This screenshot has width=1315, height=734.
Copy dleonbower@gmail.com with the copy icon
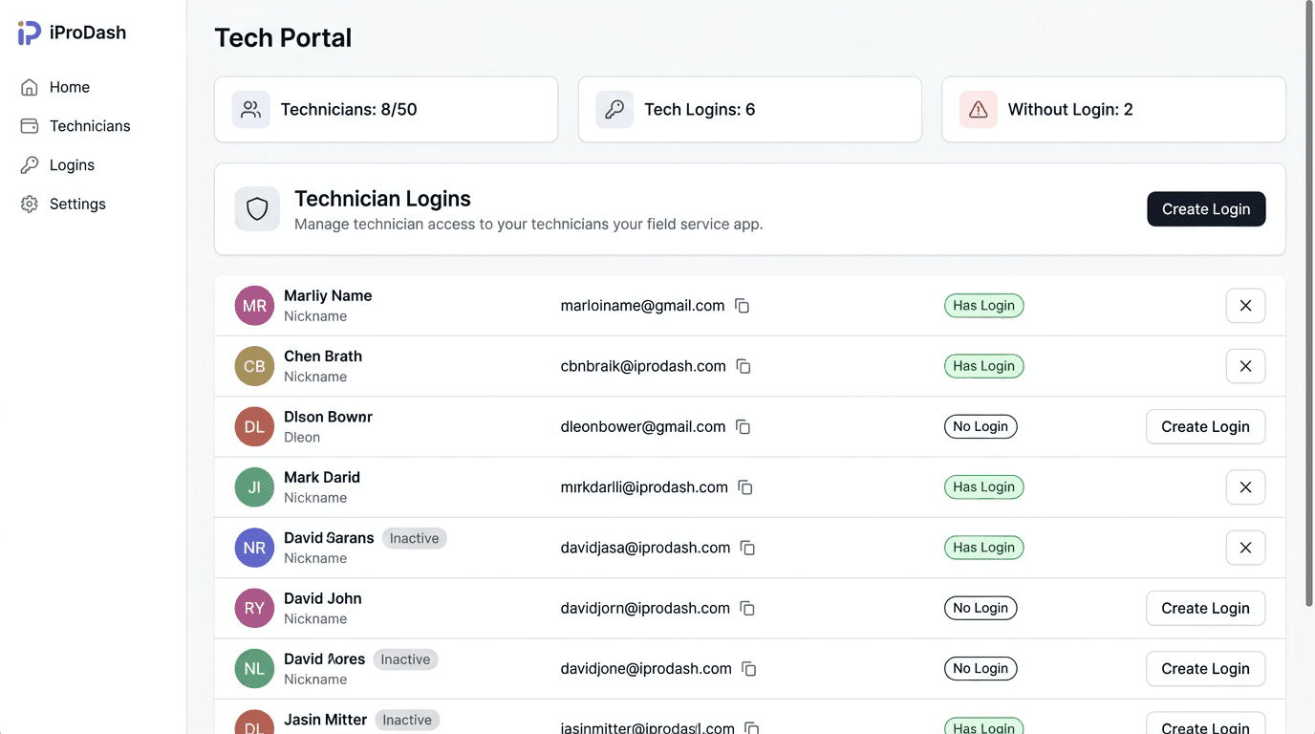click(x=743, y=427)
